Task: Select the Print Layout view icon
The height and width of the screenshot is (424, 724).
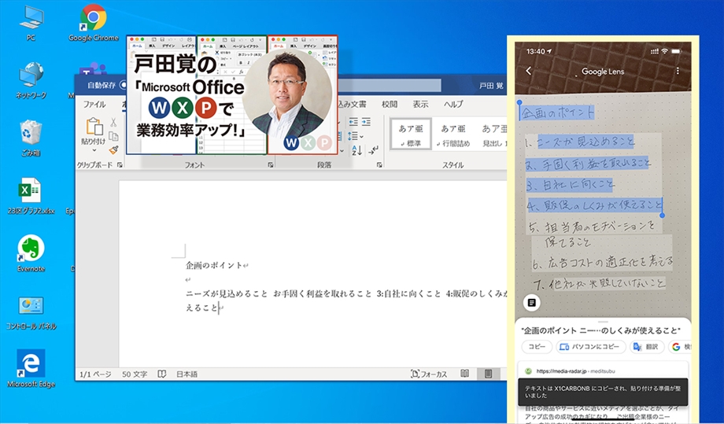Action: (488, 373)
